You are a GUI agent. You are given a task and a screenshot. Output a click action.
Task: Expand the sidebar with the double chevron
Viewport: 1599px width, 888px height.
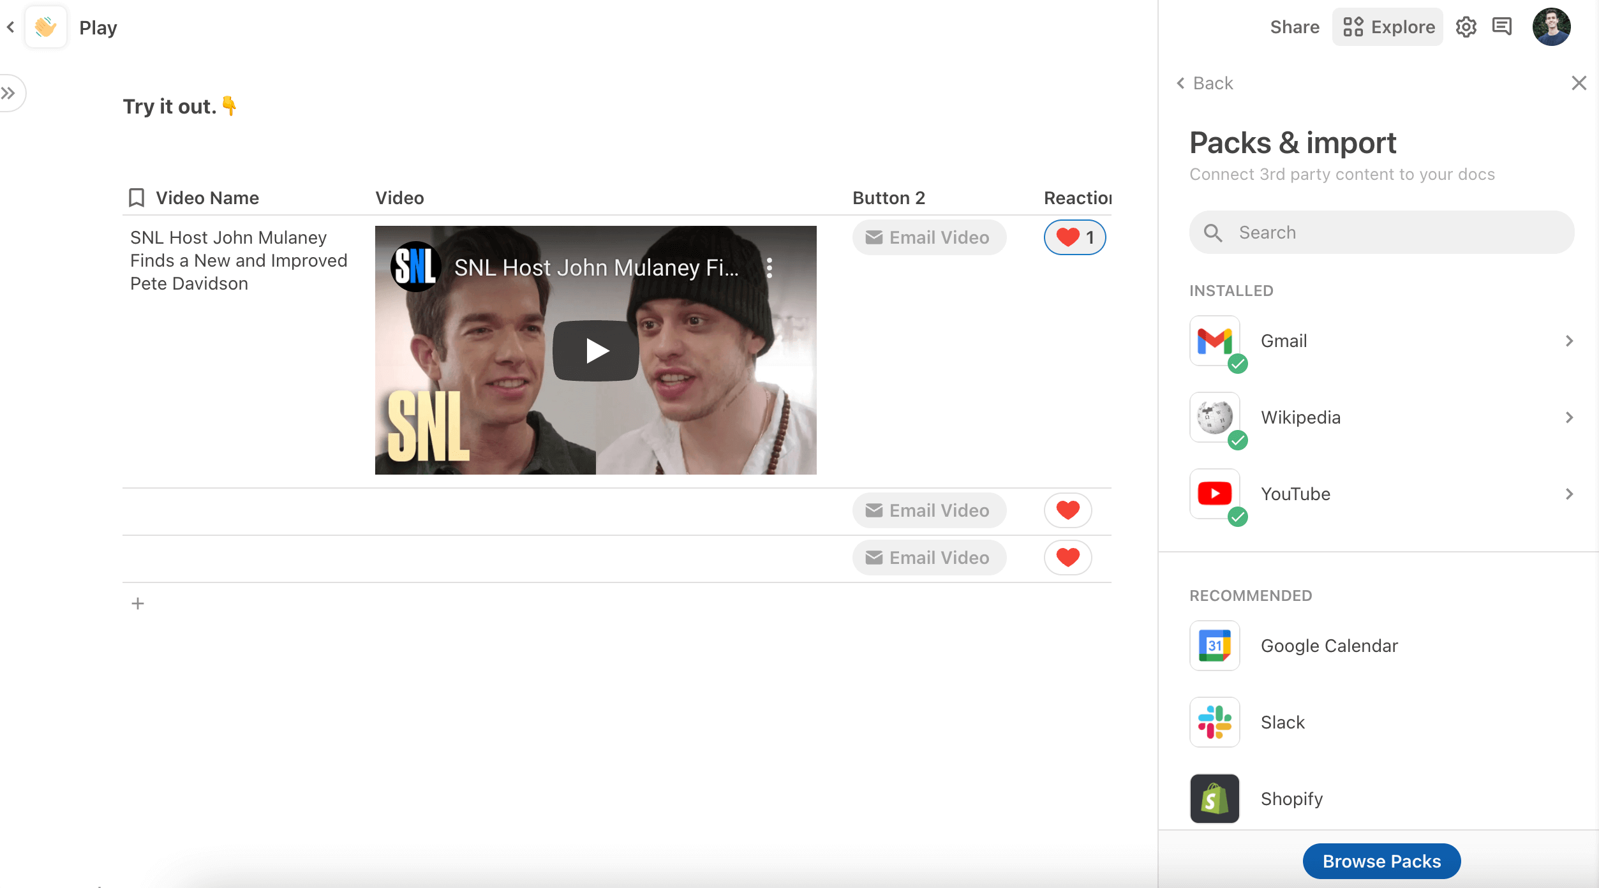(9, 93)
